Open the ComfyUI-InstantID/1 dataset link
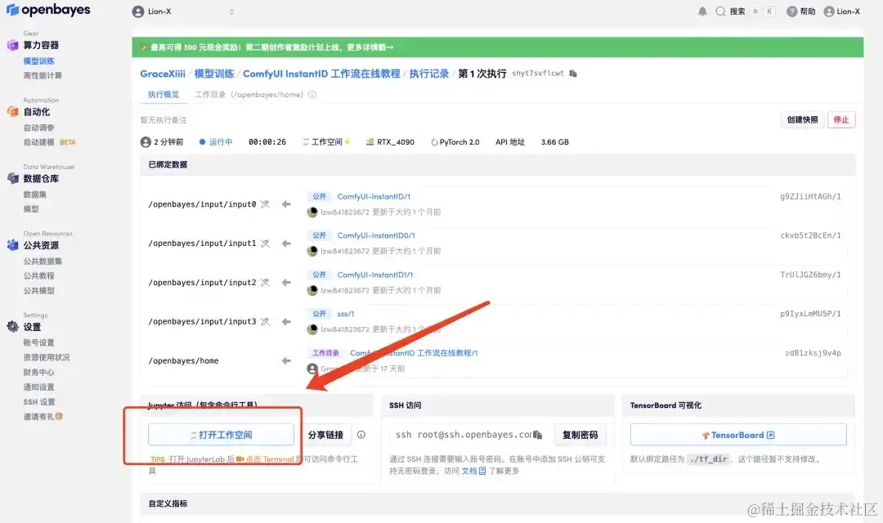The image size is (883, 523). pyautogui.click(x=374, y=196)
